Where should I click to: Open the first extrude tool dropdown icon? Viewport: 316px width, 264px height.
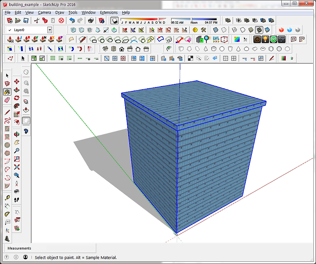pyautogui.click(x=10, y=40)
